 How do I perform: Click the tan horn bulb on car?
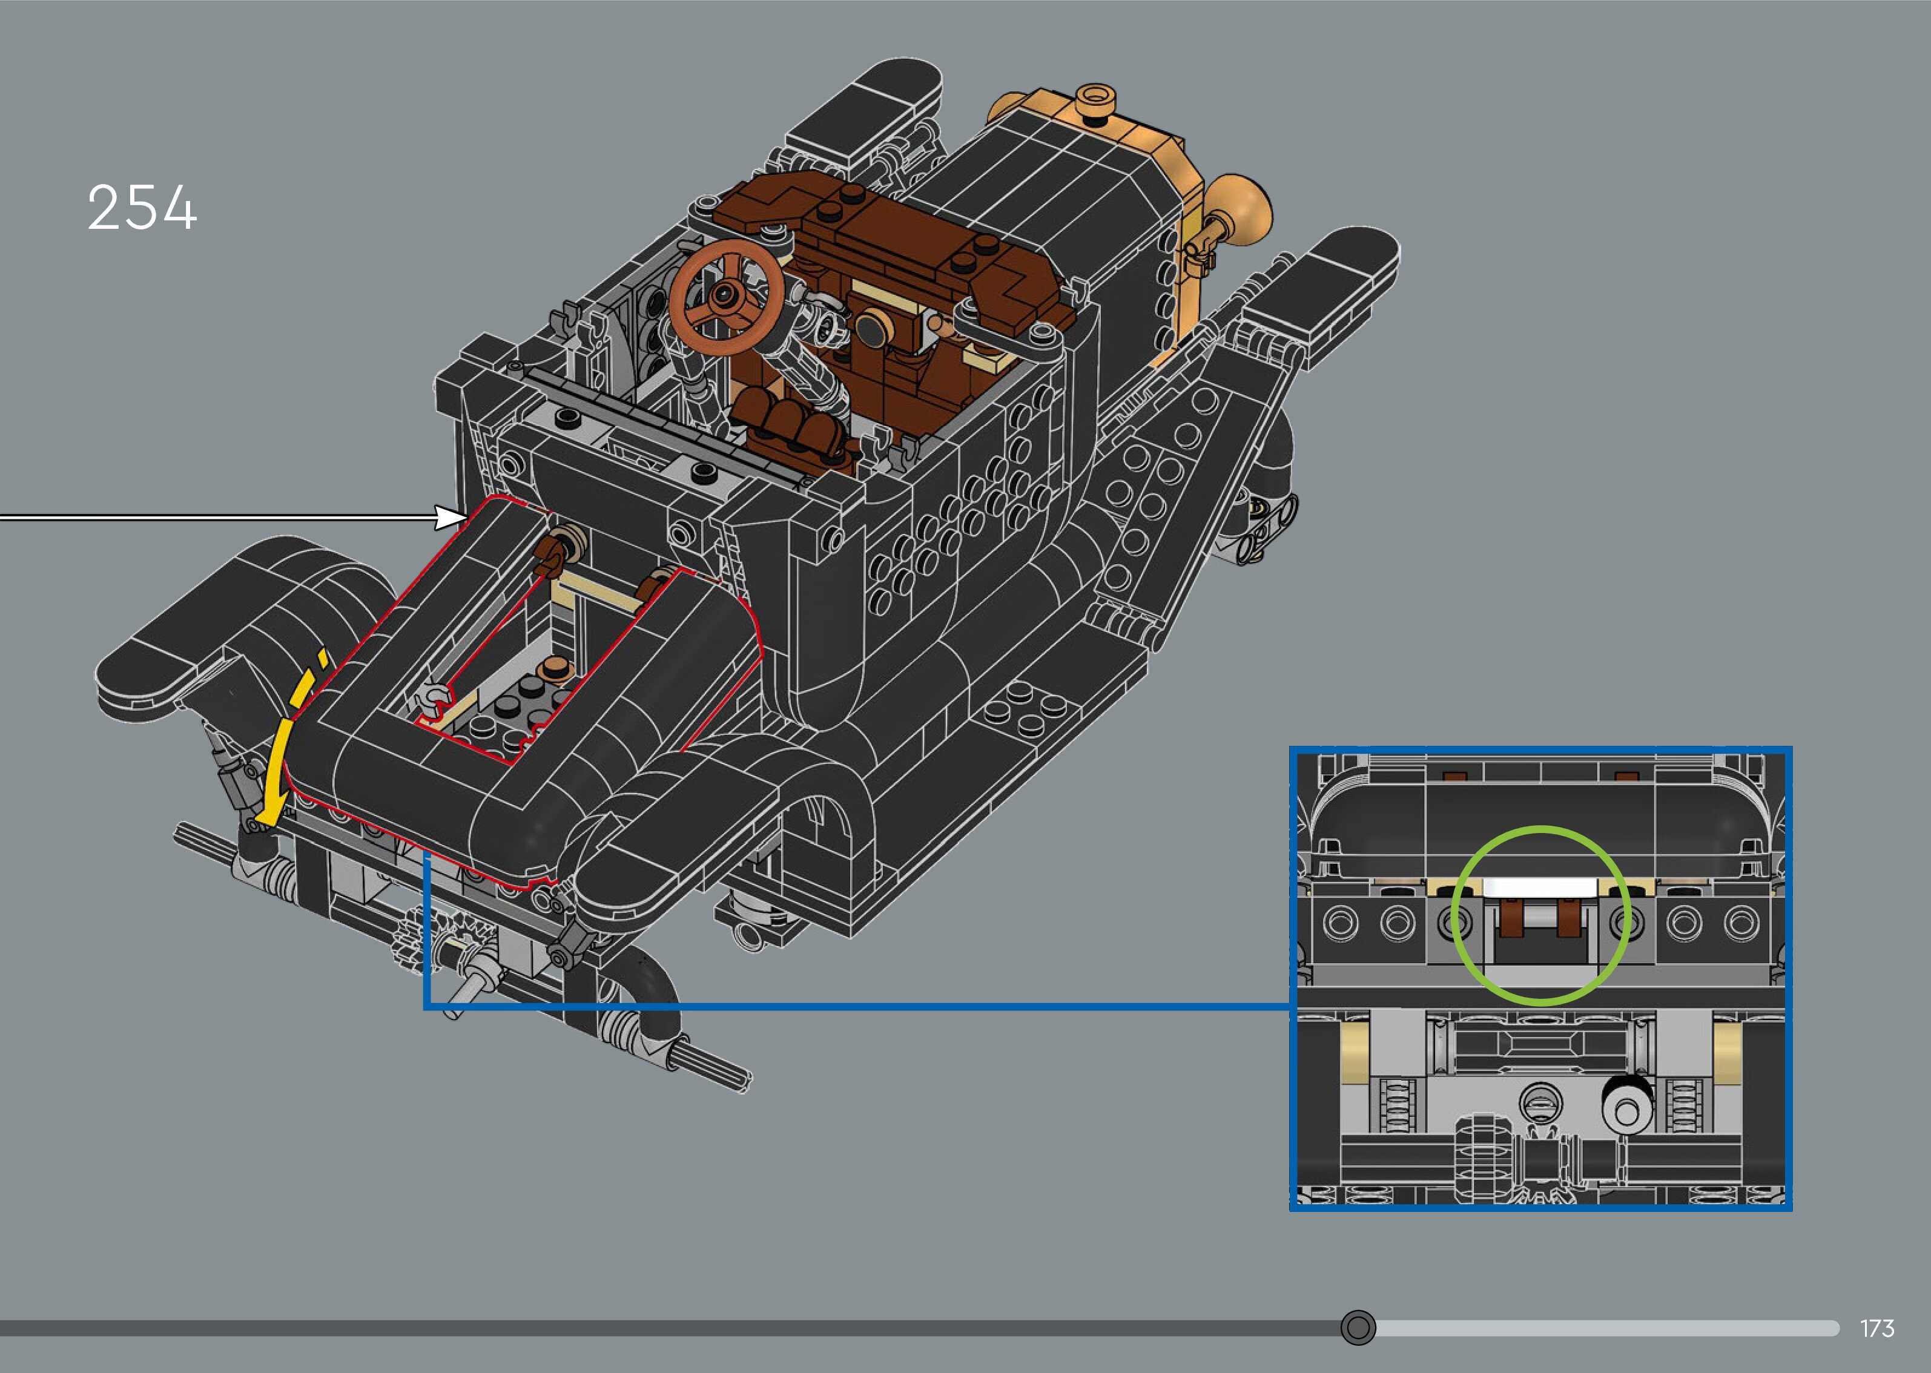pyautogui.click(x=1241, y=209)
